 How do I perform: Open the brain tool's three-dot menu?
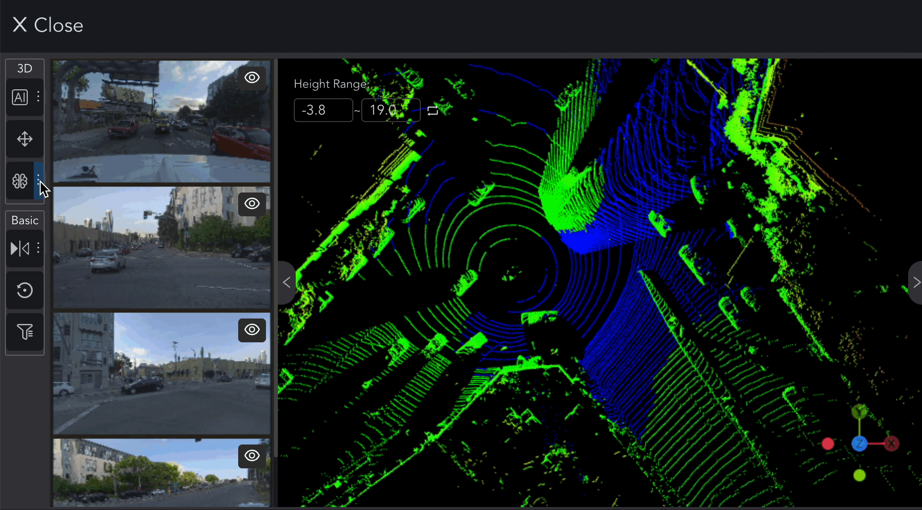click(38, 180)
